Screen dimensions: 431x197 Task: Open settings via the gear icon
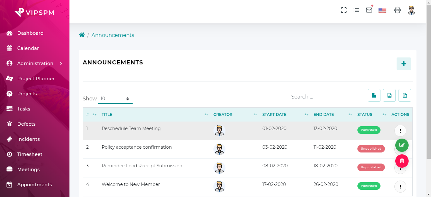pyautogui.click(x=397, y=10)
